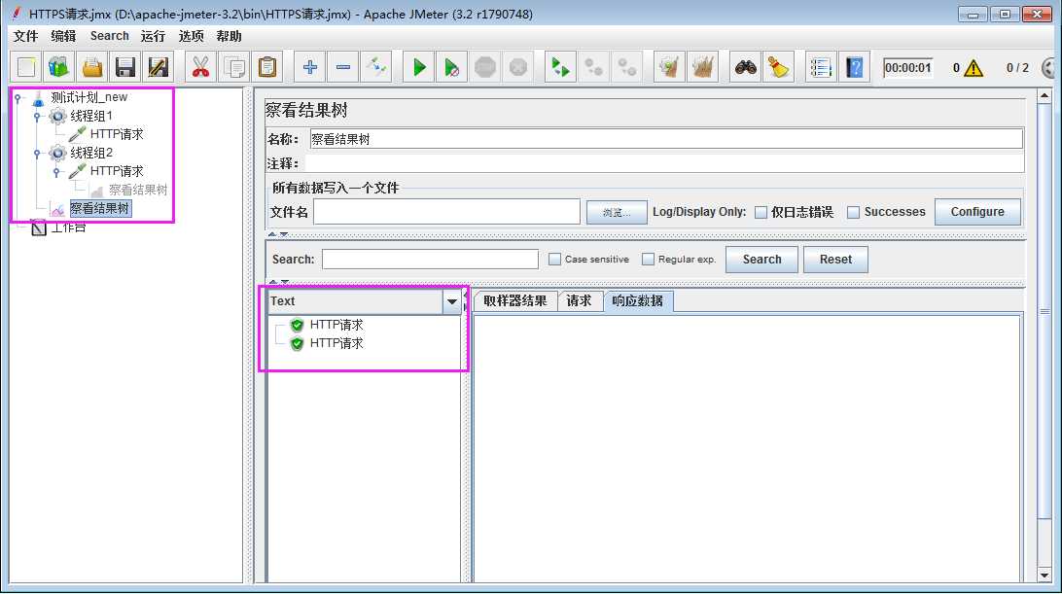
Task: Click the Remote Shutdown All icon
Action: click(627, 67)
